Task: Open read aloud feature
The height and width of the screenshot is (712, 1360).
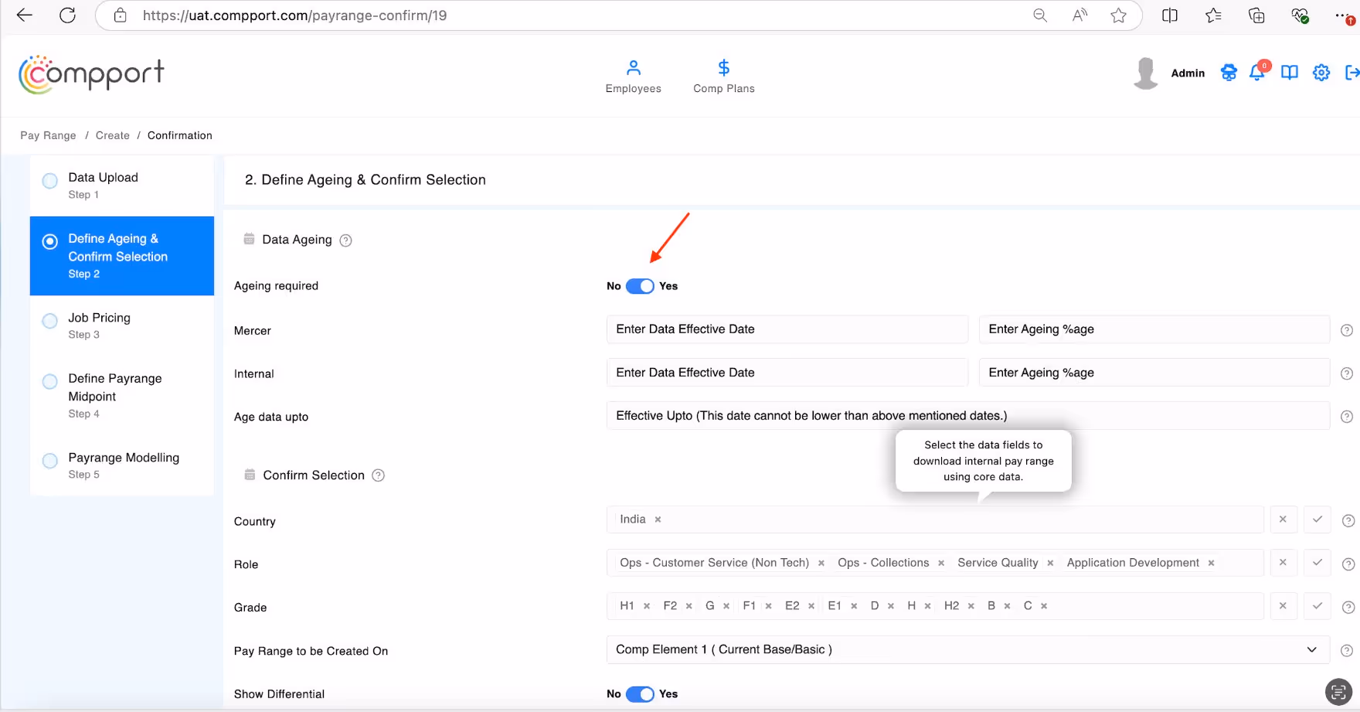Action: click(1079, 15)
